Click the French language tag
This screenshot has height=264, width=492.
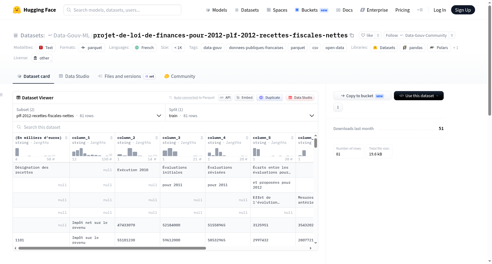[x=144, y=48]
